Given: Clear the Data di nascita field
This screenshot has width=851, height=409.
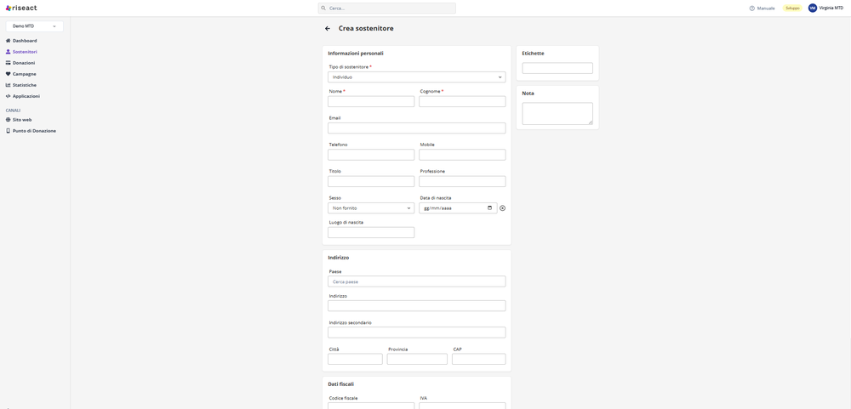Looking at the screenshot, I should click(x=502, y=208).
